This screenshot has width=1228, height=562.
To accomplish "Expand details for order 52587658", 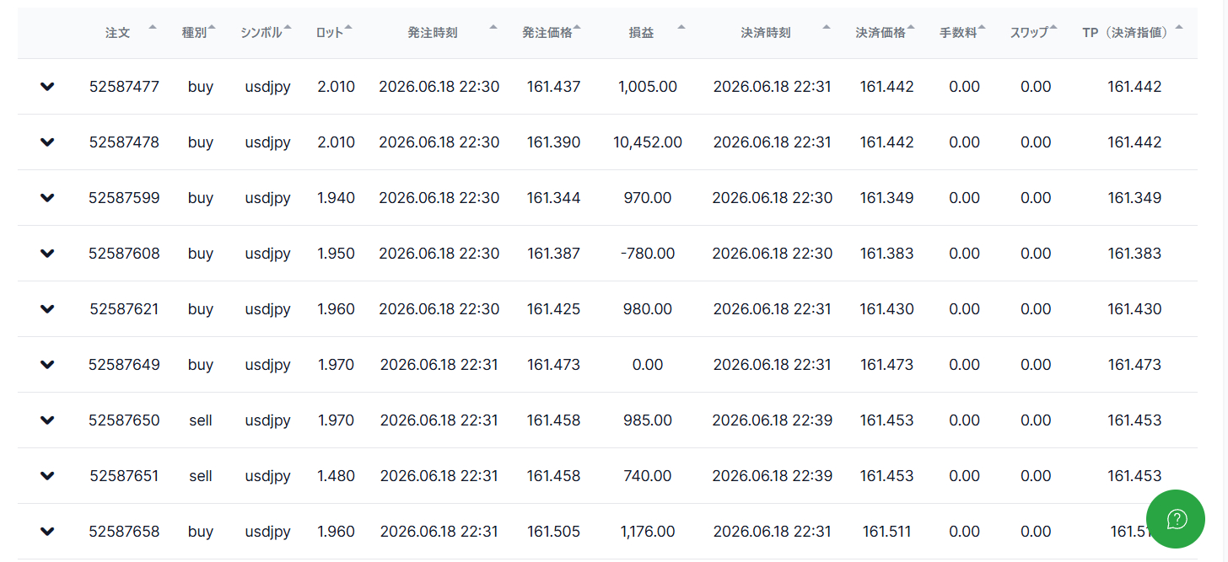I will 47,532.
